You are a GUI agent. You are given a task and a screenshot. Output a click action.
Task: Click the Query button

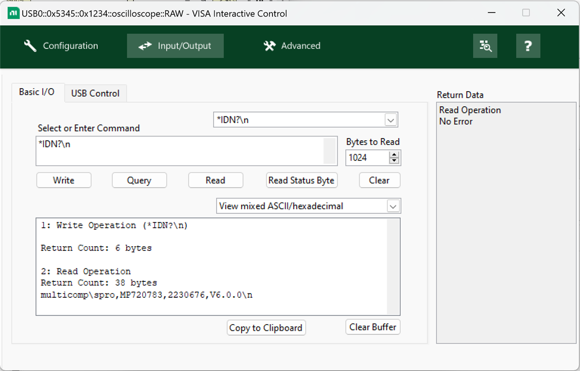click(139, 180)
